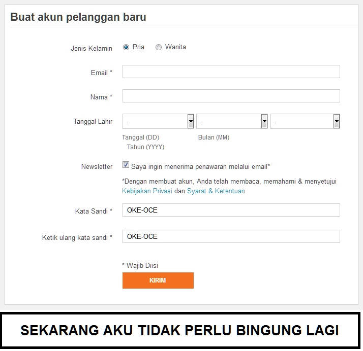Image resolution: width=363 pixels, height=351 pixels.
Task: Click the 'Buat akun pelanggan baru' heading
Action: (x=78, y=17)
